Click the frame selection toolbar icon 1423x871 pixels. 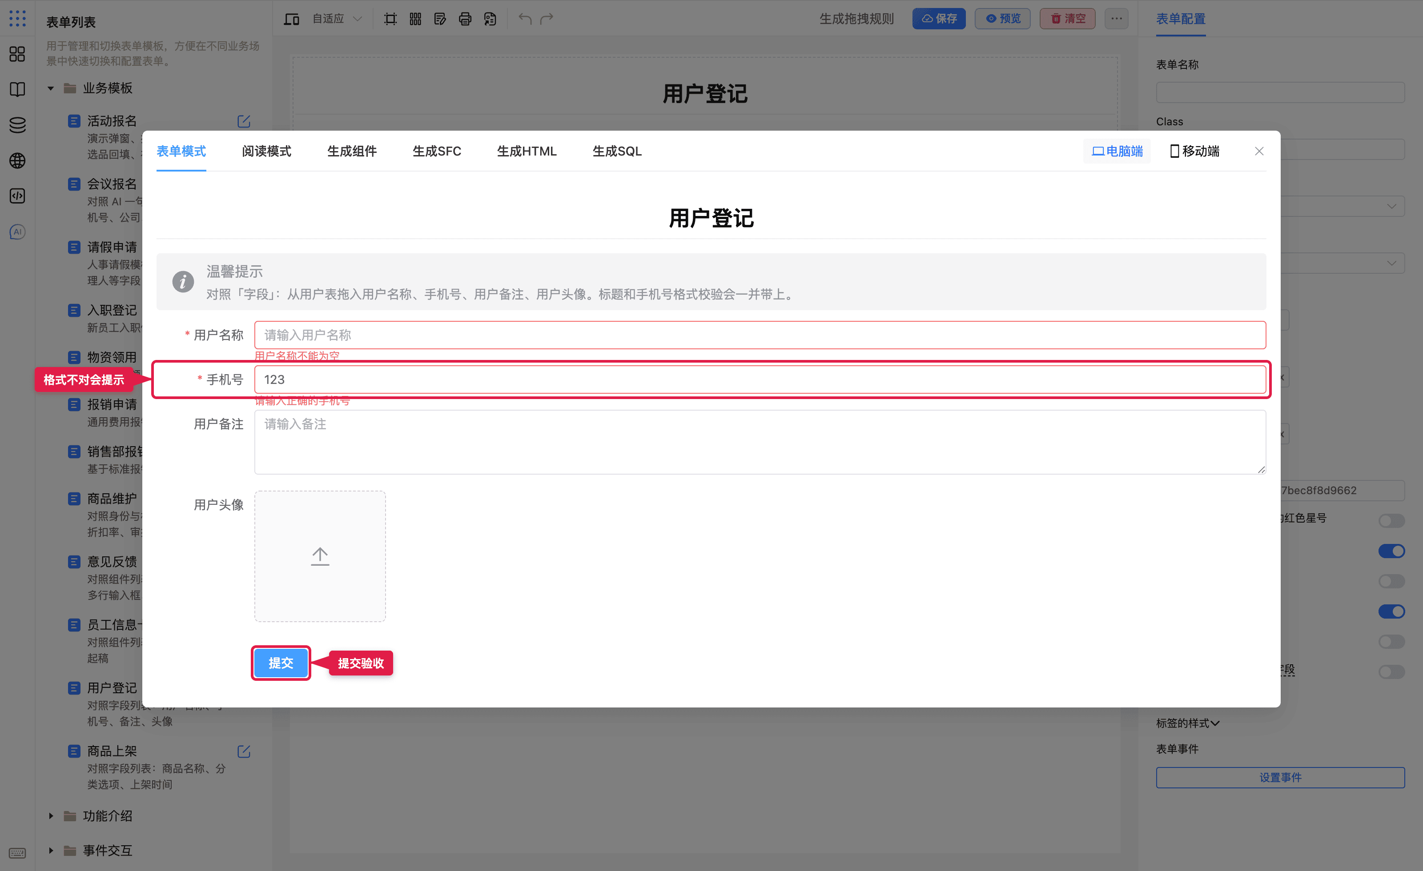pos(390,19)
